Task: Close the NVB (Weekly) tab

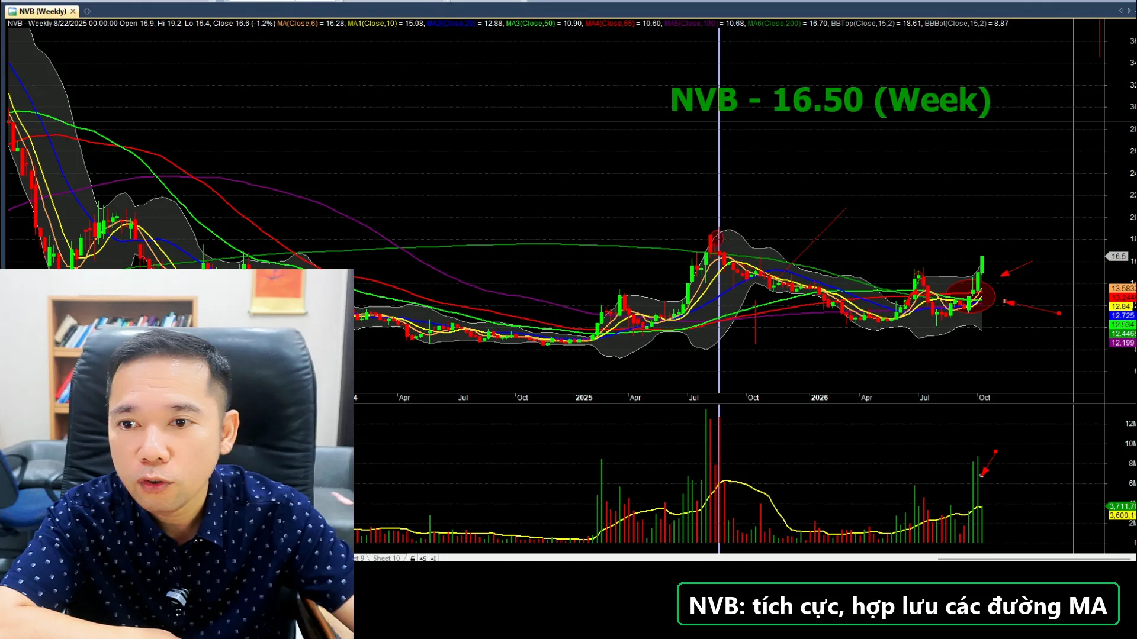Action: 73,11
